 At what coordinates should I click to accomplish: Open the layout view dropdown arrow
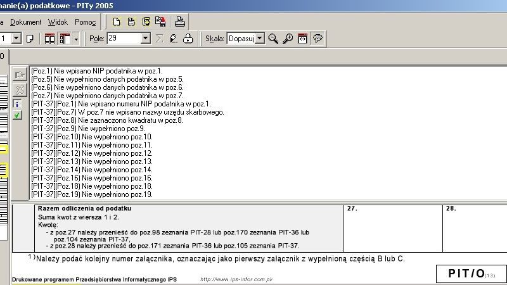(x=76, y=39)
